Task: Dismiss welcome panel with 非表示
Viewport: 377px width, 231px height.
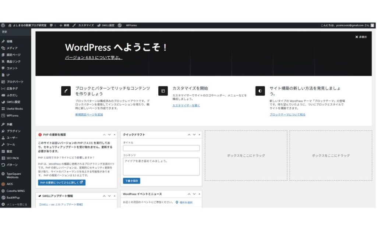Action: tap(361, 37)
